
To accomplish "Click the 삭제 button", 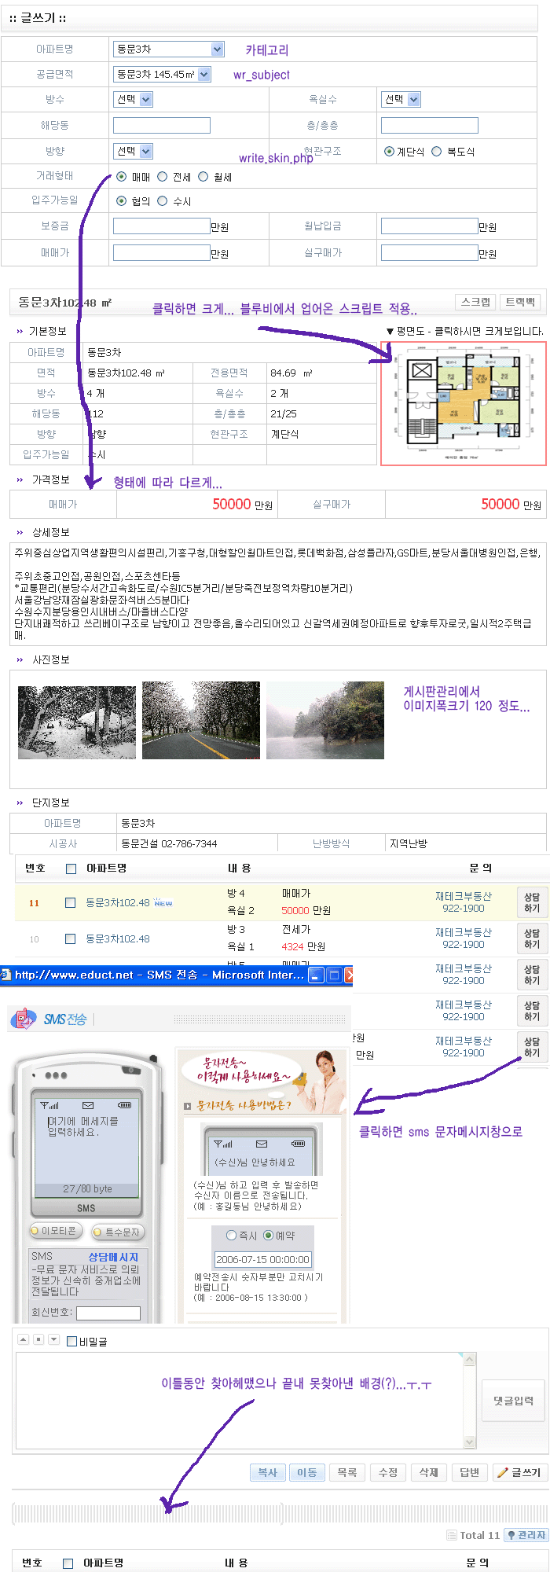I will [429, 1472].
